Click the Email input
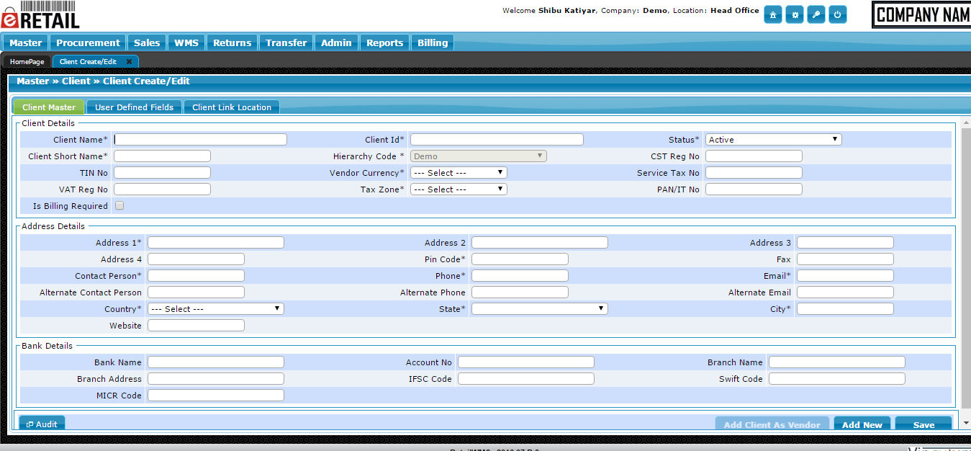Screen dimensions: 971x451 [x=845, y=276]
